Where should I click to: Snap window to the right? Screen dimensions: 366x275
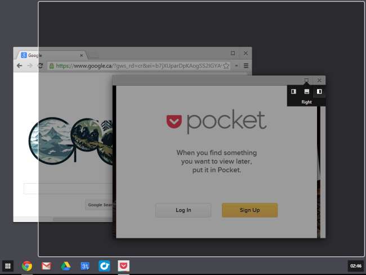tap(319, 91)
